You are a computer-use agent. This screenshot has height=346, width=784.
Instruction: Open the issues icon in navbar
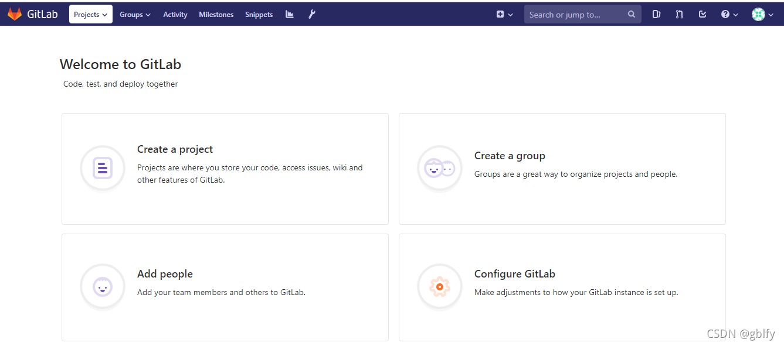656,15
